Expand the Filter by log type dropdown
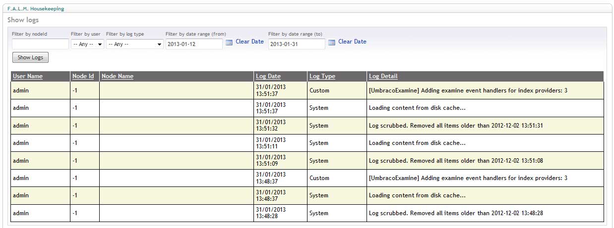614x228 pixels. tap(135, 44)
